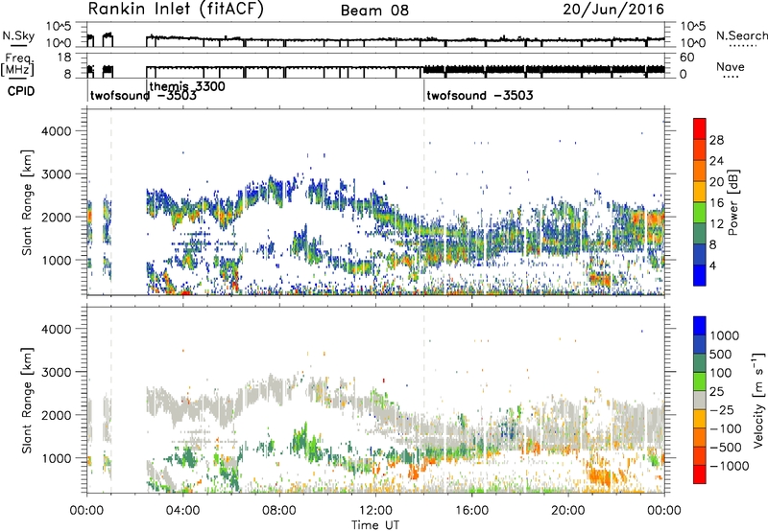The width and height of the screenshot is (768, 531).
Task: Click the "-100" tick on Velocity colorbar
Action: [x=725, y=428]
